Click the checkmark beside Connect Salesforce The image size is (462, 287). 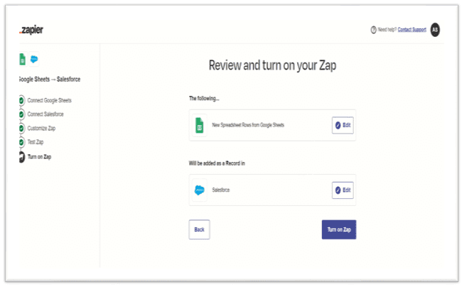(21, 114)
